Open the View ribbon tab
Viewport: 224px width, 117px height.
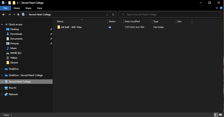point(39,8)
